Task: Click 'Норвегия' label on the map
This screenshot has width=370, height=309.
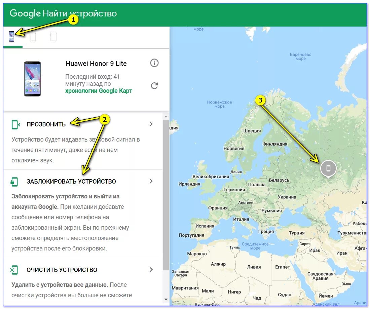Action: [234, 148]
